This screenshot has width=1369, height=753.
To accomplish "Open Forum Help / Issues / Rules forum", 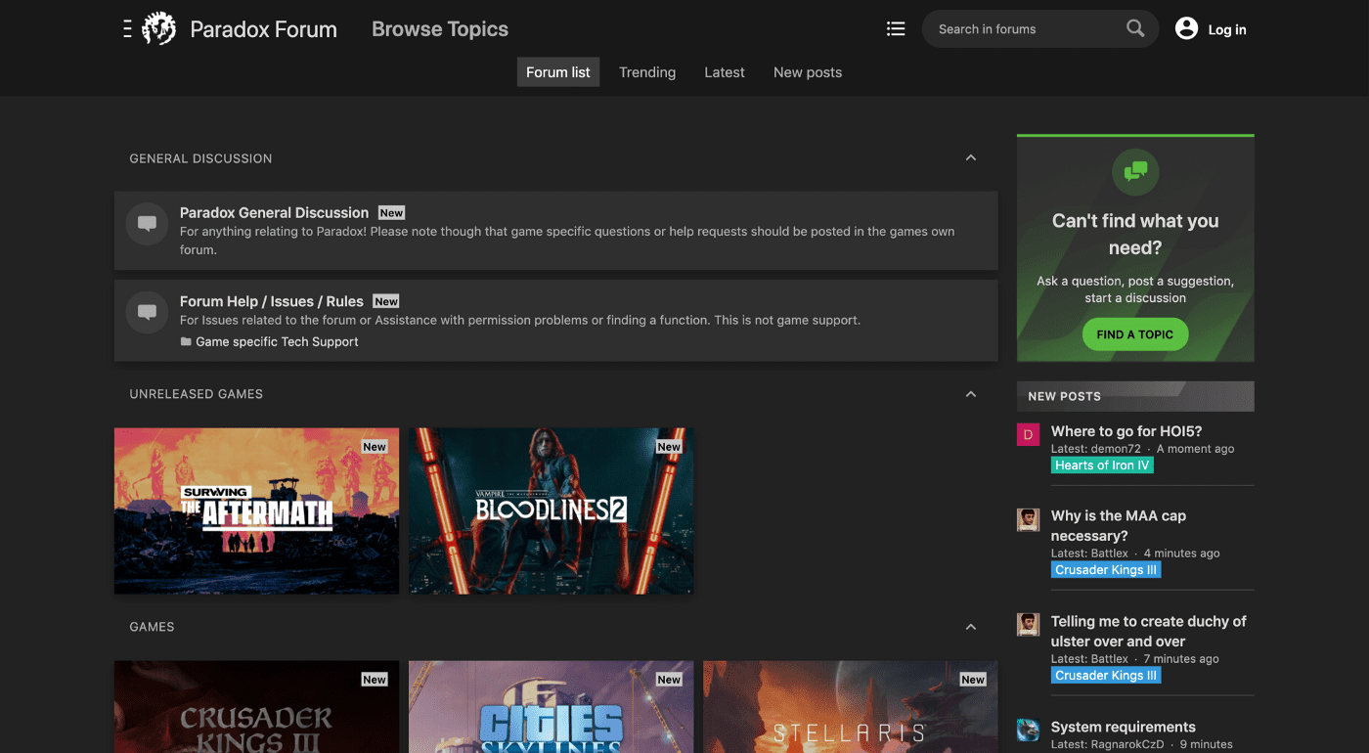I will click(272, 301).
